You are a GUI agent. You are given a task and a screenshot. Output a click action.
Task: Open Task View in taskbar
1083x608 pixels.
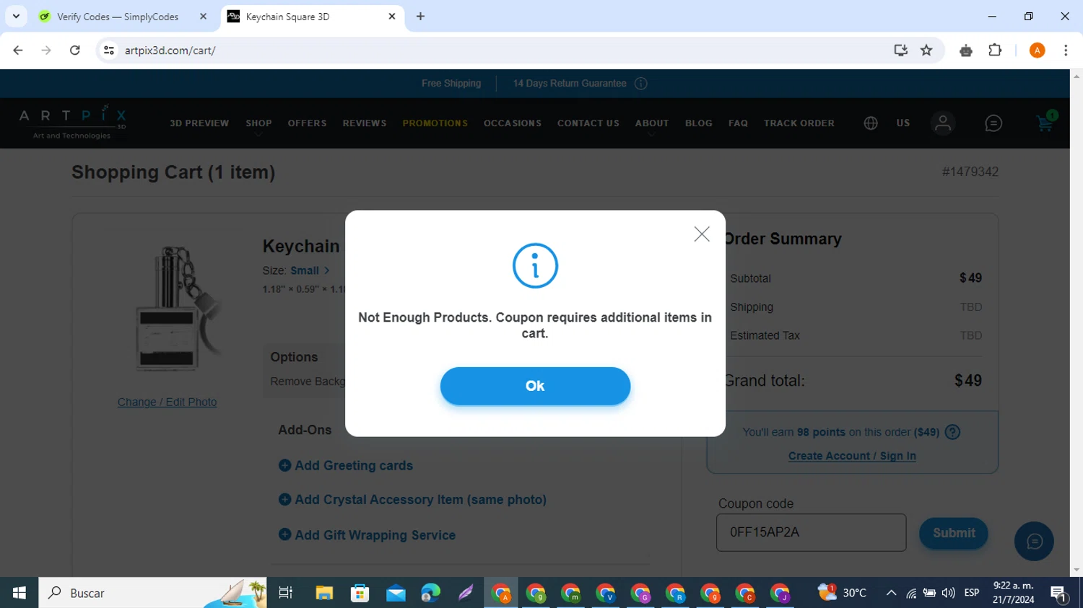pyautogui.click(x=286, y=593)
